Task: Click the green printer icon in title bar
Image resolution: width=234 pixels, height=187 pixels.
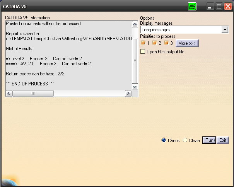Action: 192,7
